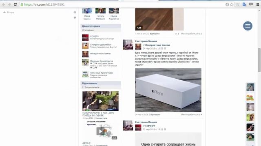This screenshot has height=146, width=261.
Task: Click the round blue menu button
Action: tap(248, 26)
